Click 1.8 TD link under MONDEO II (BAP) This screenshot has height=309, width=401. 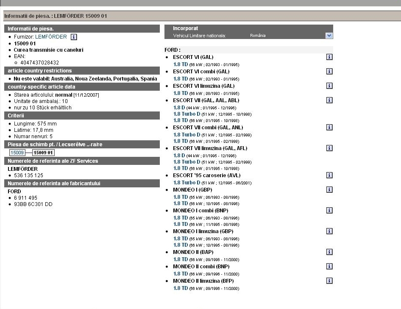[x=181, y=259]
